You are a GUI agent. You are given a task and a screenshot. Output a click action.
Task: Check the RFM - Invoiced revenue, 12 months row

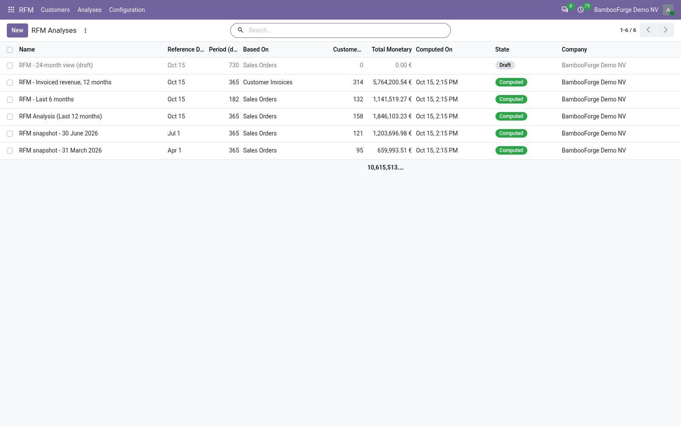click(x=10, y=83)
